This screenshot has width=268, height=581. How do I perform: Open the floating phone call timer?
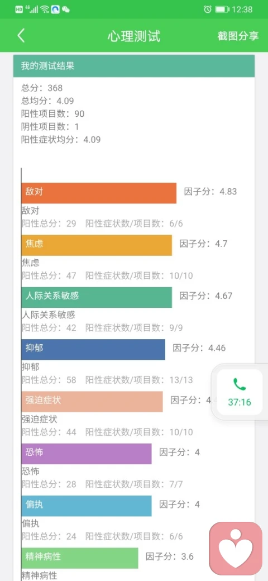coord(240,392)
